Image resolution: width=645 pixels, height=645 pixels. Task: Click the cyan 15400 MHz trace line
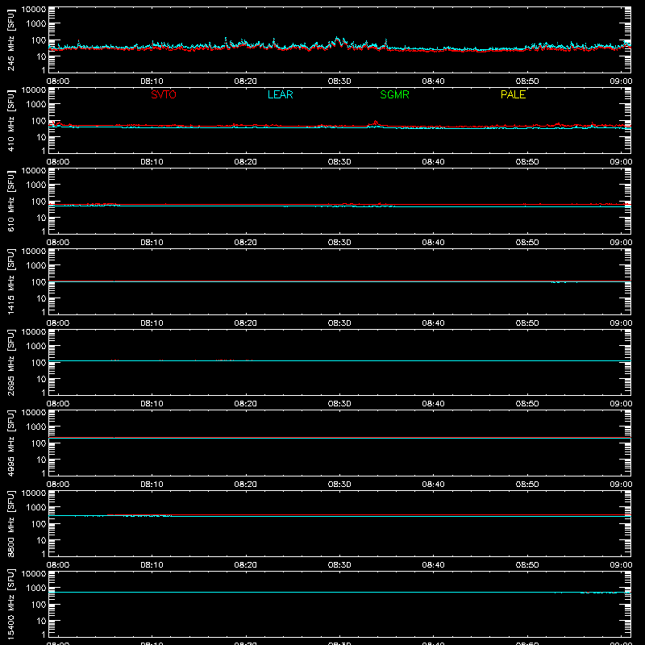tap(339, 592)
